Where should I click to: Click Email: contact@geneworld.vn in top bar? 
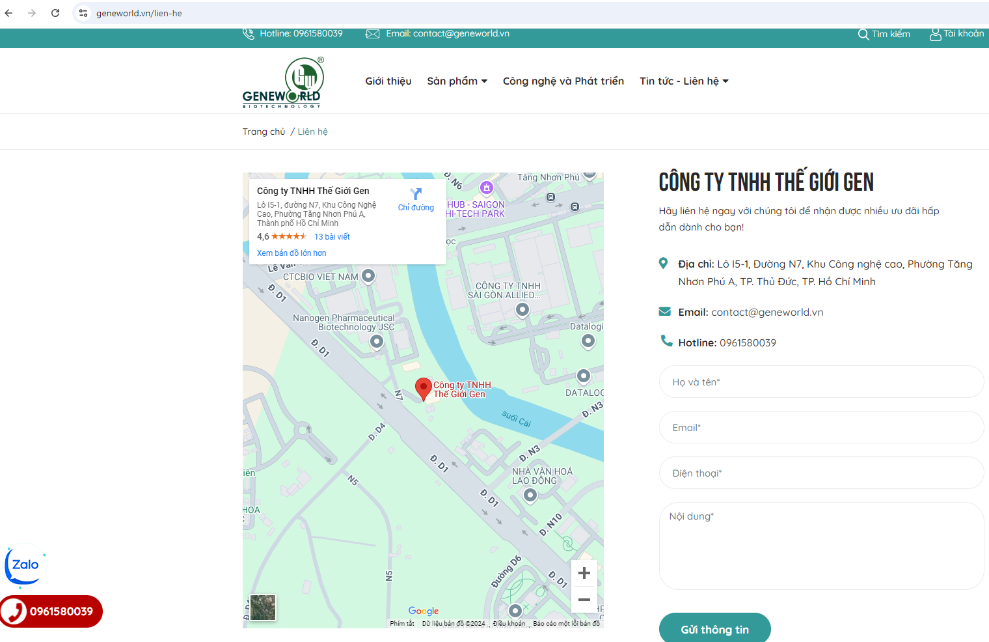pos(448,34)
